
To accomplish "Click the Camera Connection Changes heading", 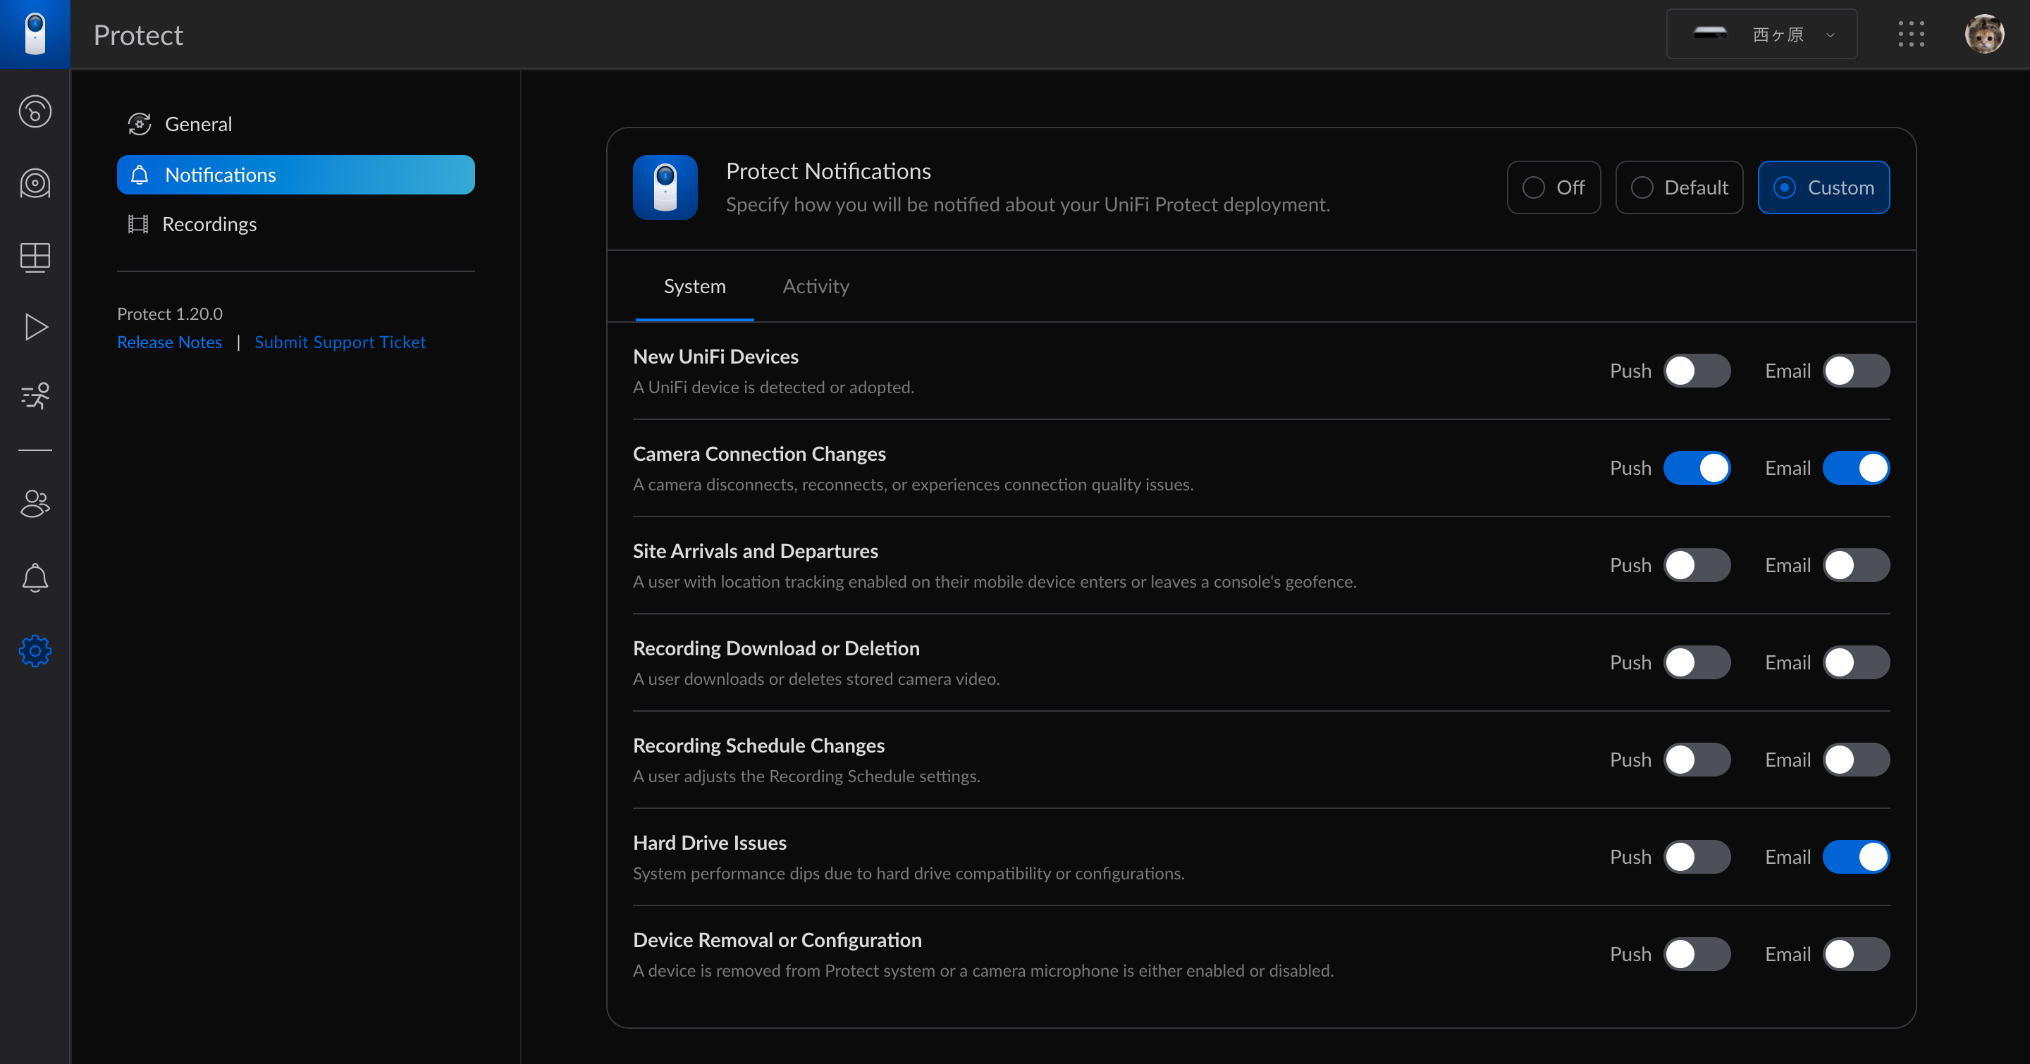I will (759, 454).
